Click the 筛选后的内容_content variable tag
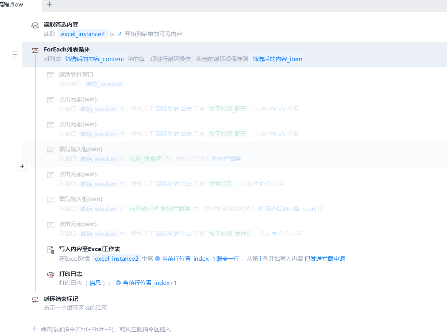This screenshot has height=334, width=447. (95, 59)
